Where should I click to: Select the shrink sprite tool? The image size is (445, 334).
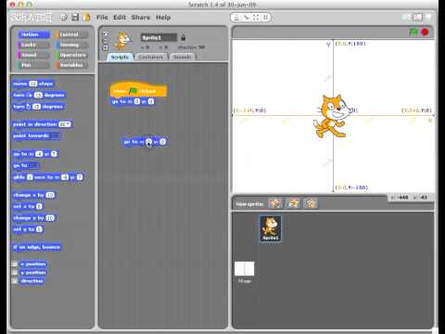click(265, 18)
